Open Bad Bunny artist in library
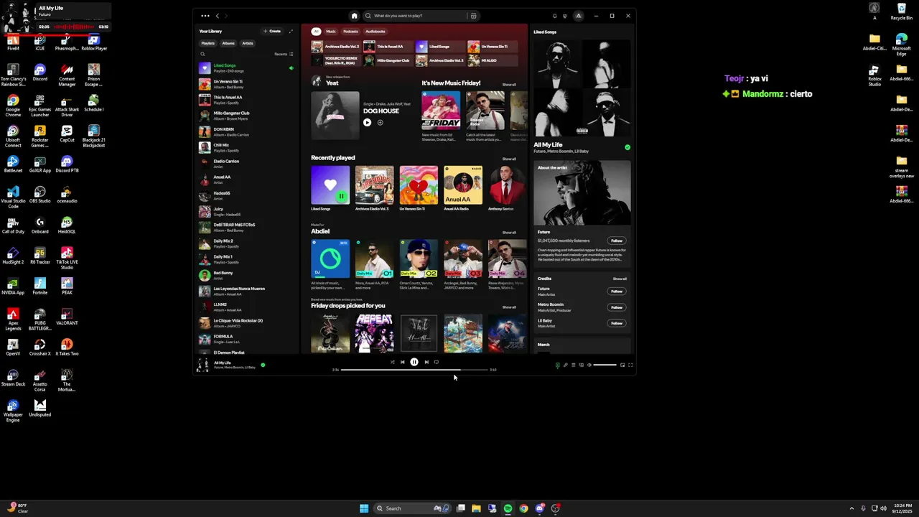919x517 pixels. (246, 275)
